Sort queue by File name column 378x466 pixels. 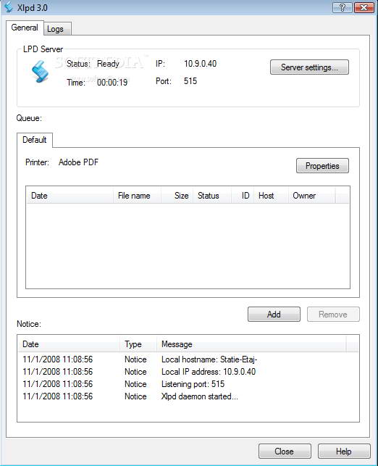point(137,196)
